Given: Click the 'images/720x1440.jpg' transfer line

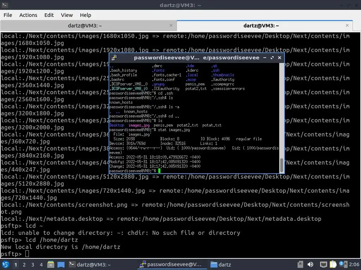Looking at the screenshot, I should click(x=175, y=194).
